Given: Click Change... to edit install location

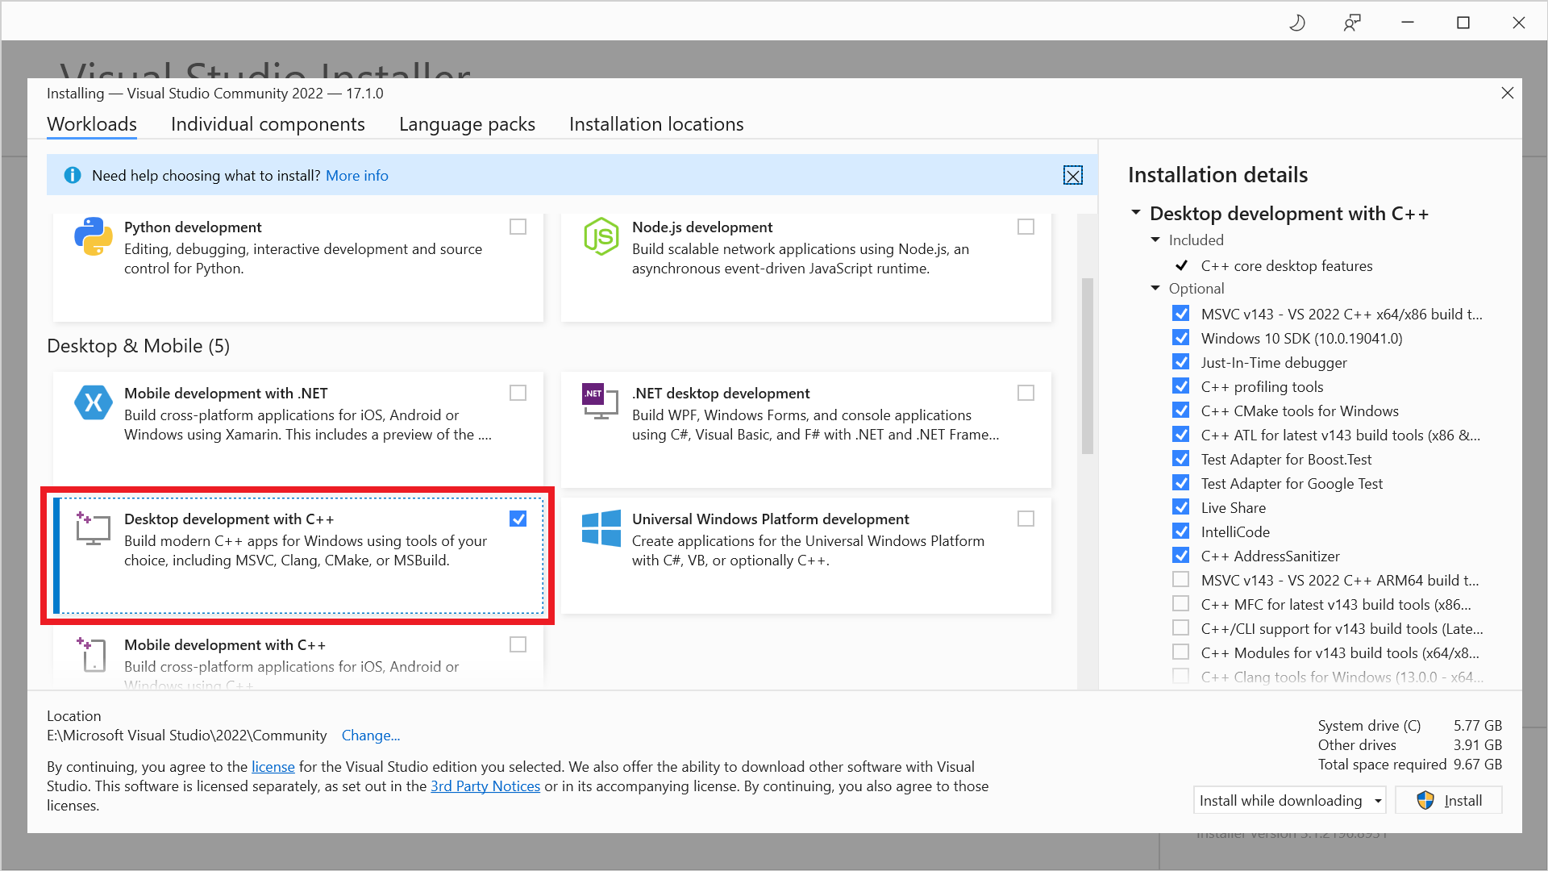Looking at the screenshot, I should [x=371, y=735].
